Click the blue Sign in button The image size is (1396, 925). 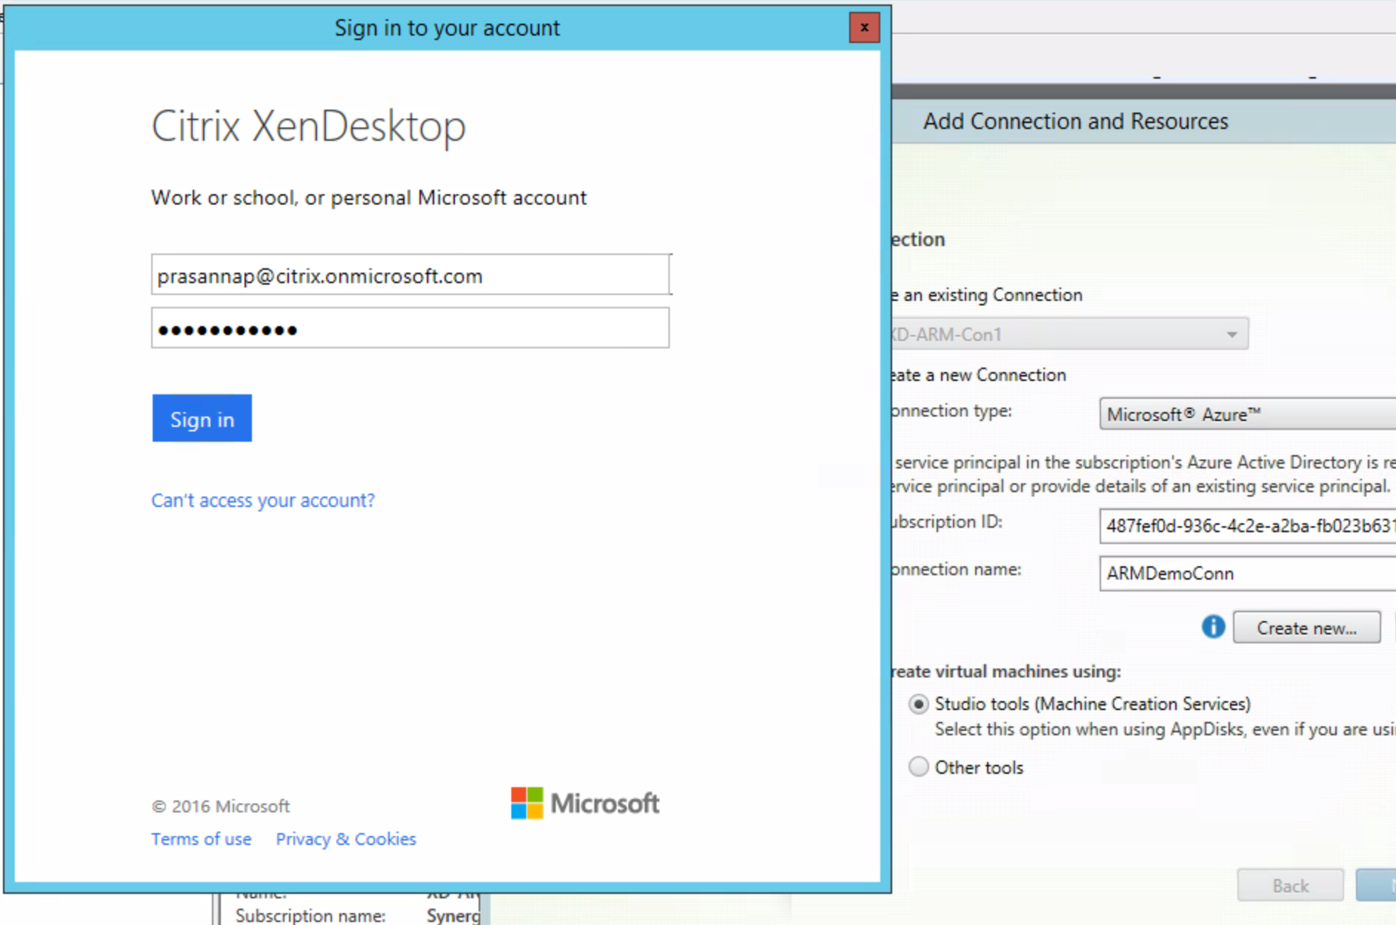click(x=202, y=419)
